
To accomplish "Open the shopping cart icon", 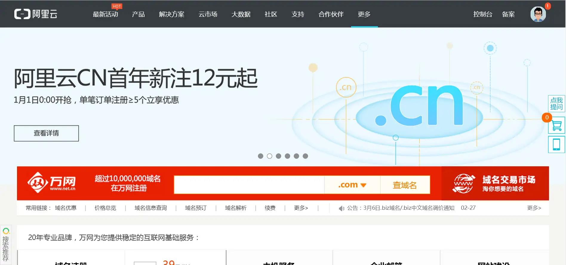I will coord(556,125).
